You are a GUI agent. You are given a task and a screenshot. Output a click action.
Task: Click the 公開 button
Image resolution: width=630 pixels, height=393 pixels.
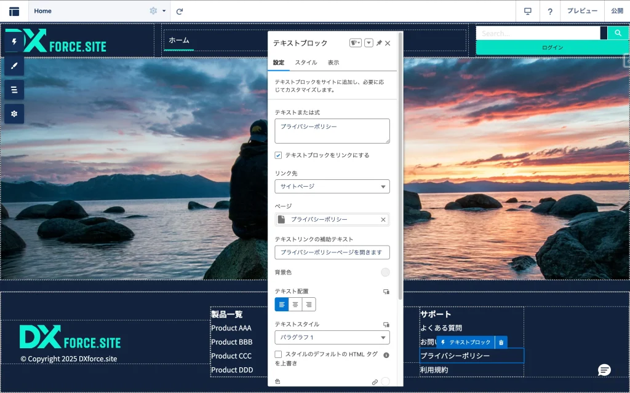[617, 11]
